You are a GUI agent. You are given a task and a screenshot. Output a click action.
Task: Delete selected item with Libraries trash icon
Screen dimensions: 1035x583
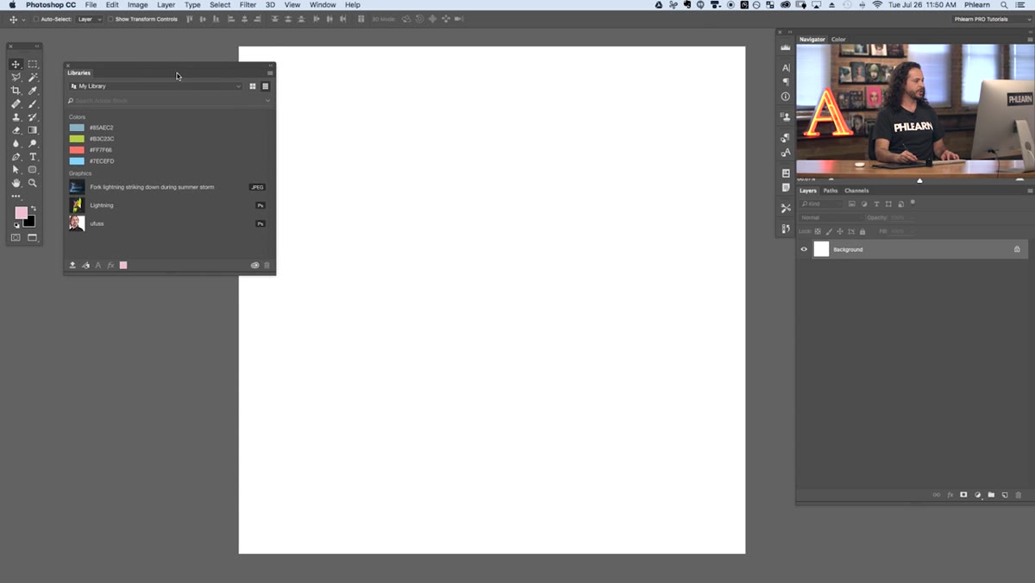coord(267,266)
